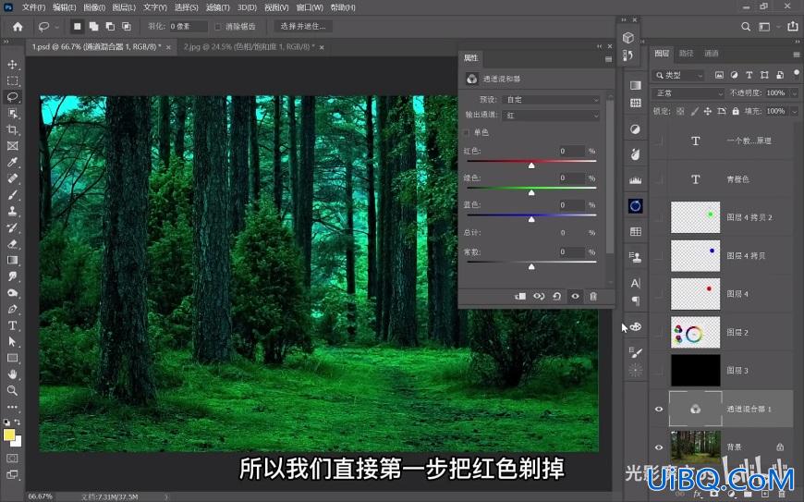Switch to the 路径 paths tab

click(686, 54)
